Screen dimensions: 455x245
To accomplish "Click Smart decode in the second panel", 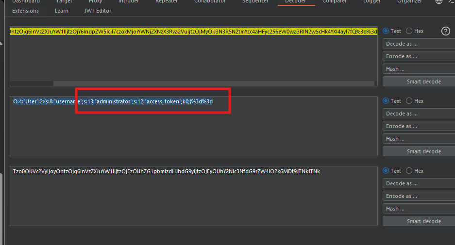I will point(419,151).
